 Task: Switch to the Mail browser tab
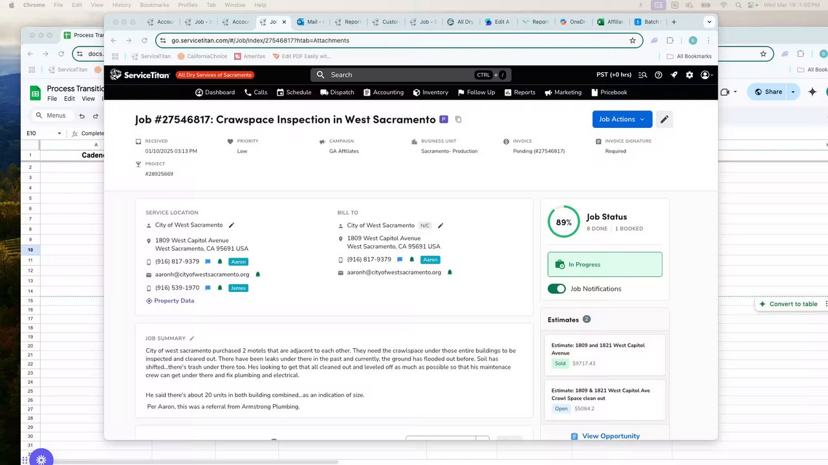pyautogui.click(x=310, y=22)
